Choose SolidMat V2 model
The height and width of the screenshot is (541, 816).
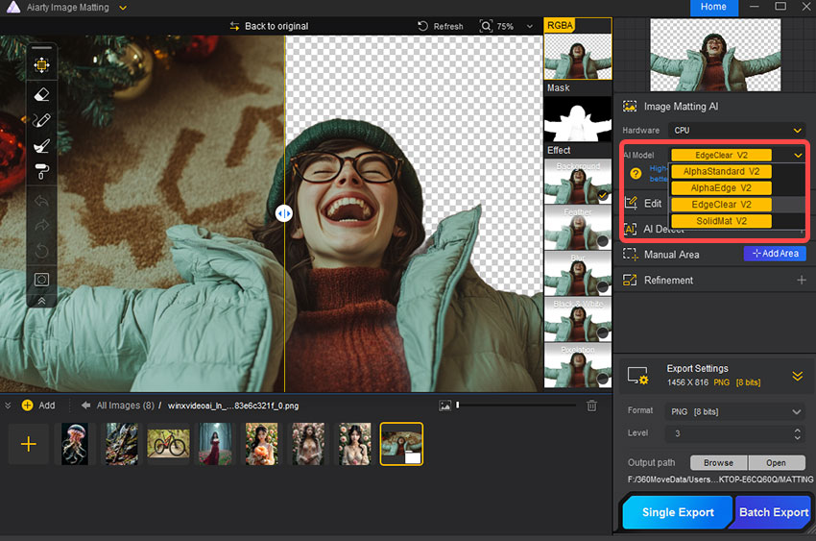click(x=721, y=221)
